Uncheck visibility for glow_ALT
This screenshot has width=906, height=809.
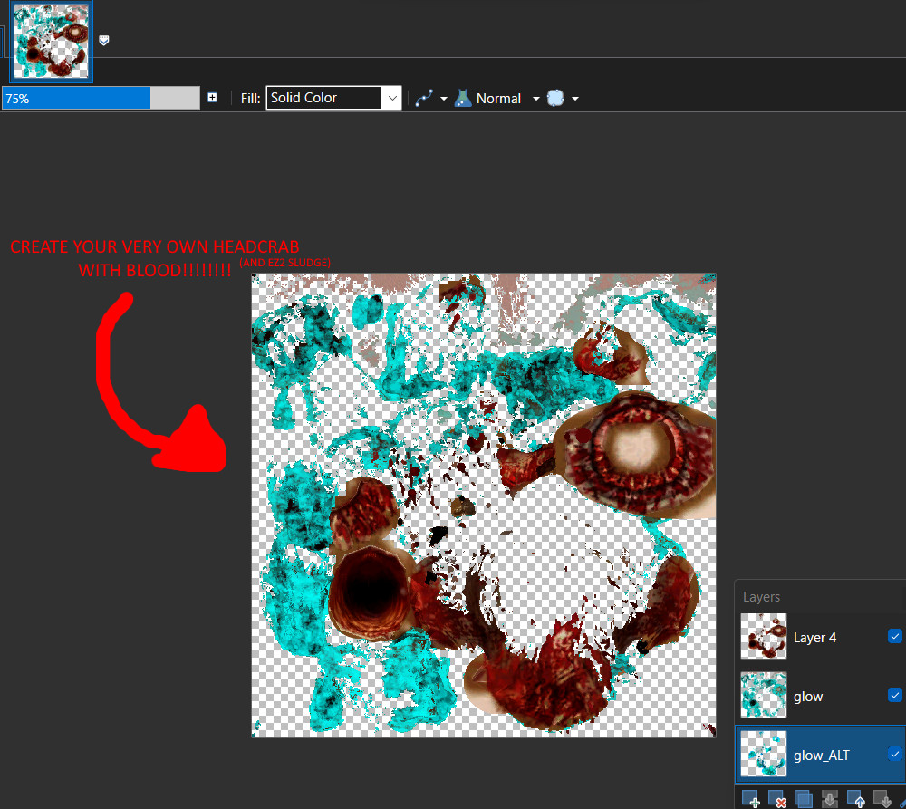(x=895, y=753)
